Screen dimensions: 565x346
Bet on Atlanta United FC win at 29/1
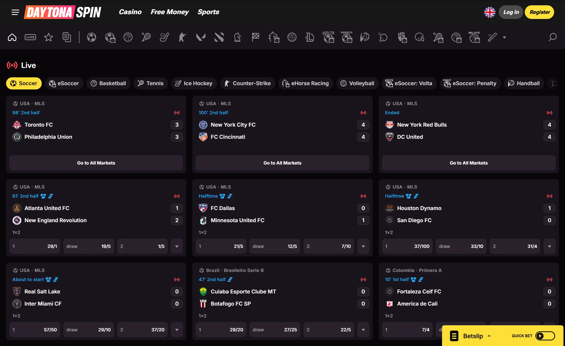coord(35,246)
